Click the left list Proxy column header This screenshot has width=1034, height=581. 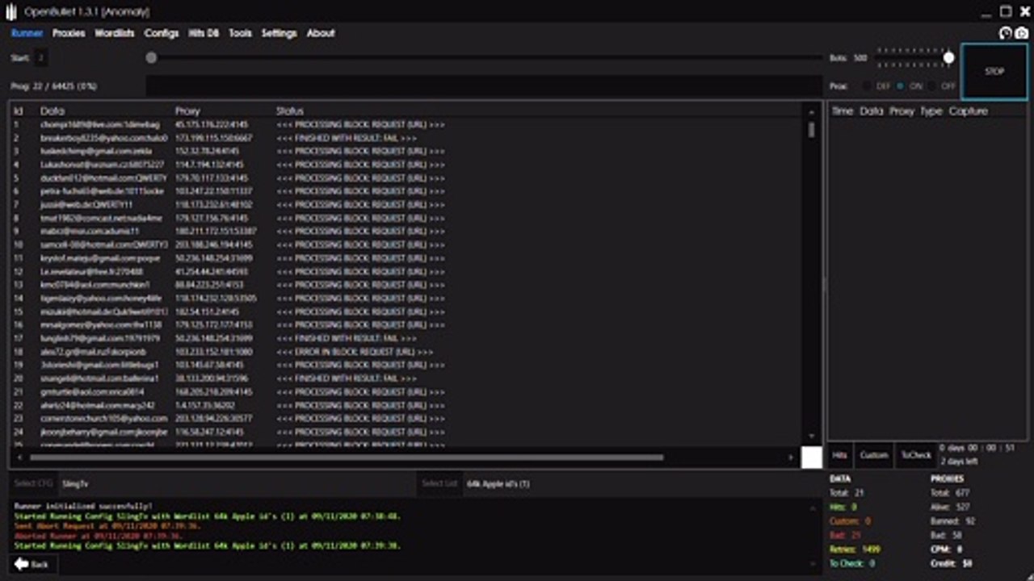point(187,111)
